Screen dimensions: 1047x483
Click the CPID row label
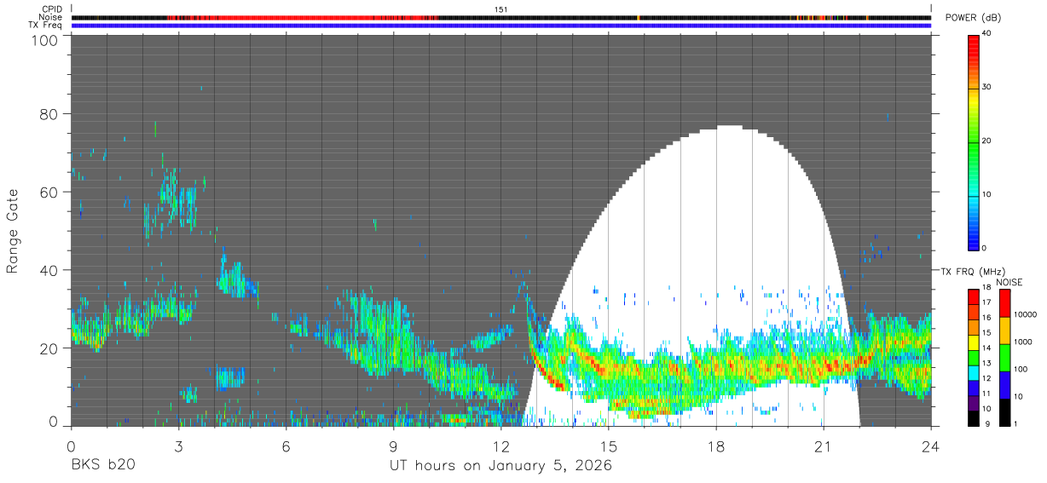(x=51, y=9)
